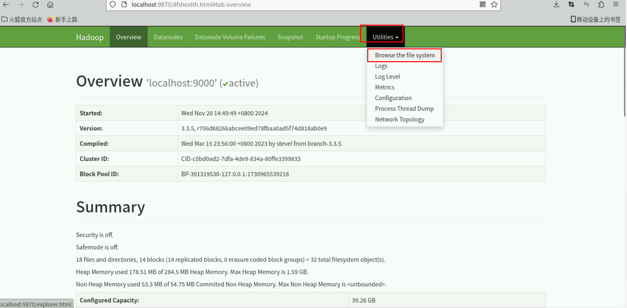Open the Firefox hamburger menu
The image size is (627, 308).
(616, 4)
